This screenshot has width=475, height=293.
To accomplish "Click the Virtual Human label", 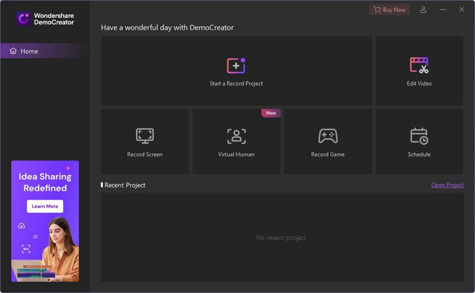I will click(x=236, y=155).
